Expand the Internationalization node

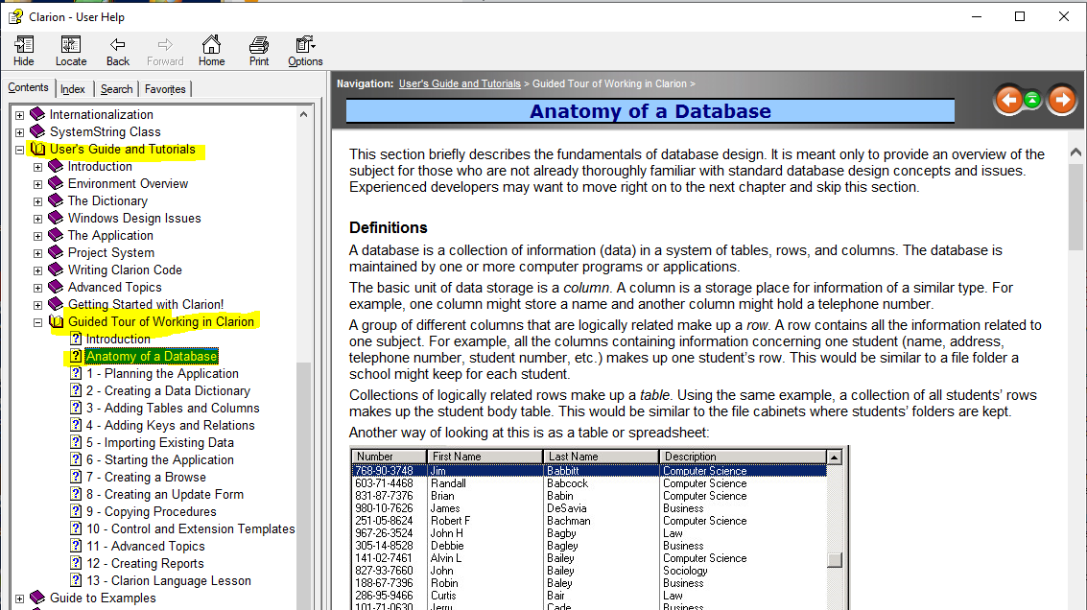coord(19,115)
